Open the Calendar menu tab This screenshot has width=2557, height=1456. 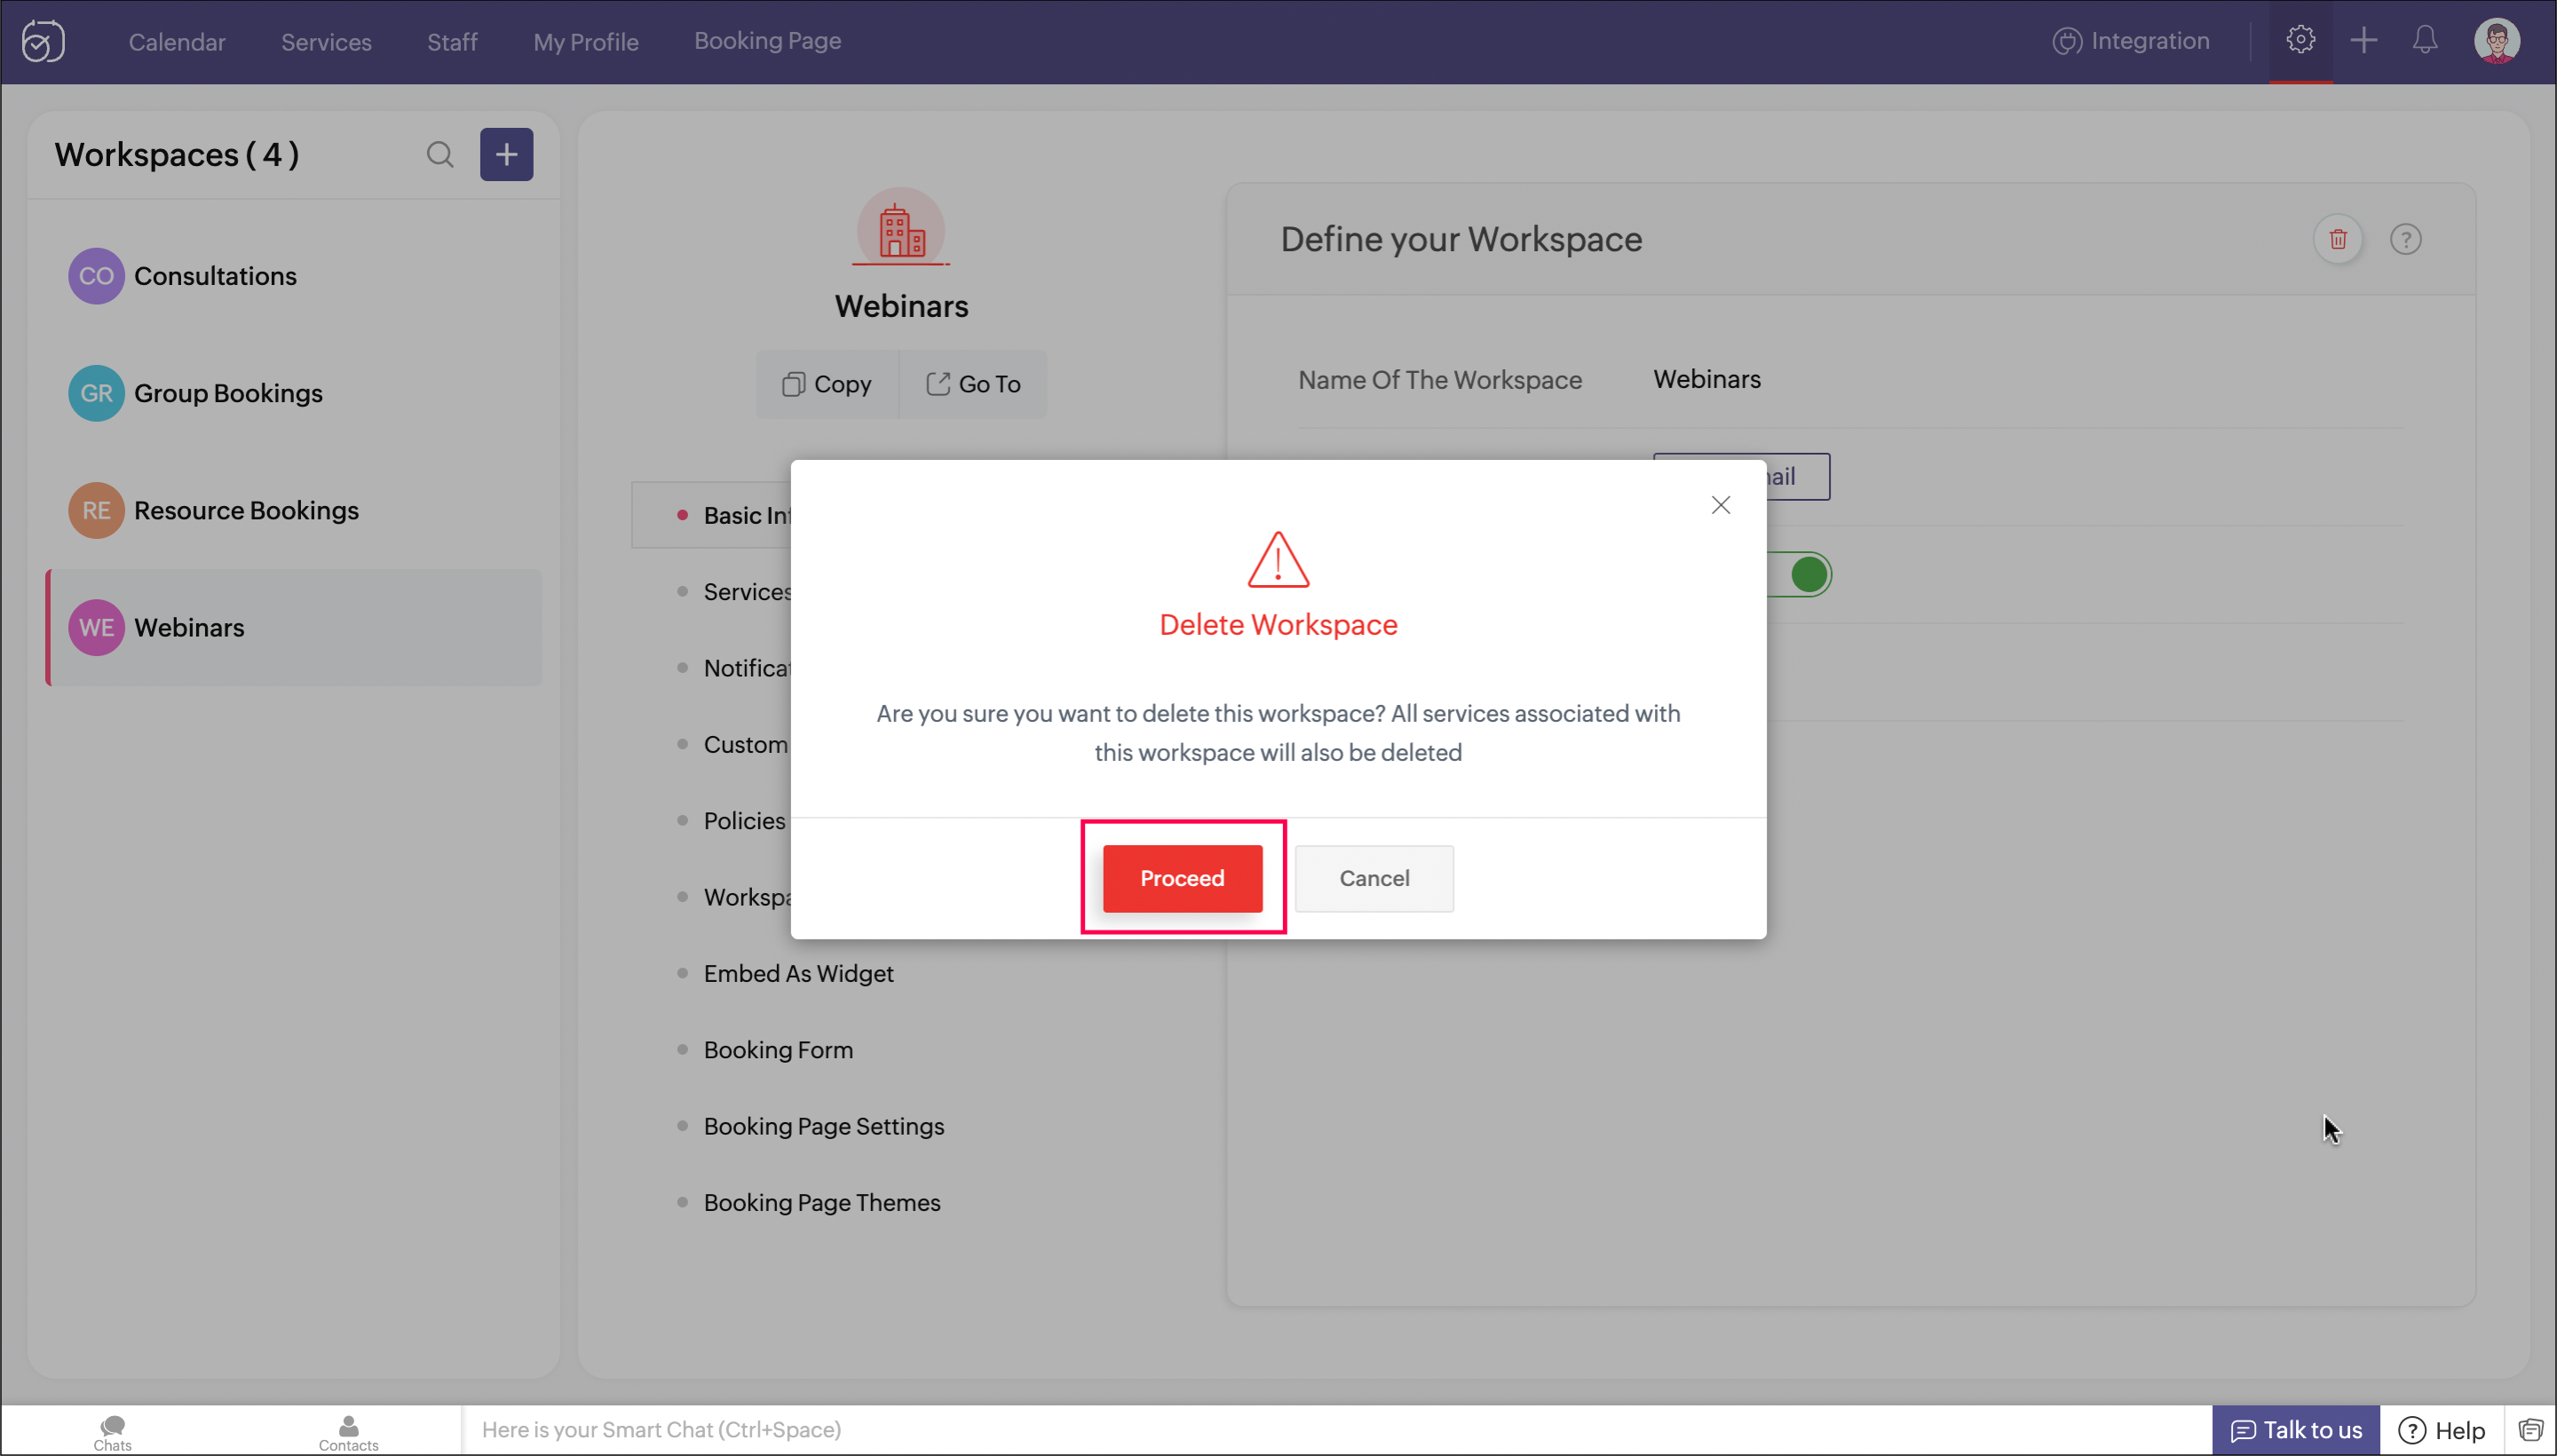pyautogui.click(x=177, y=42)
